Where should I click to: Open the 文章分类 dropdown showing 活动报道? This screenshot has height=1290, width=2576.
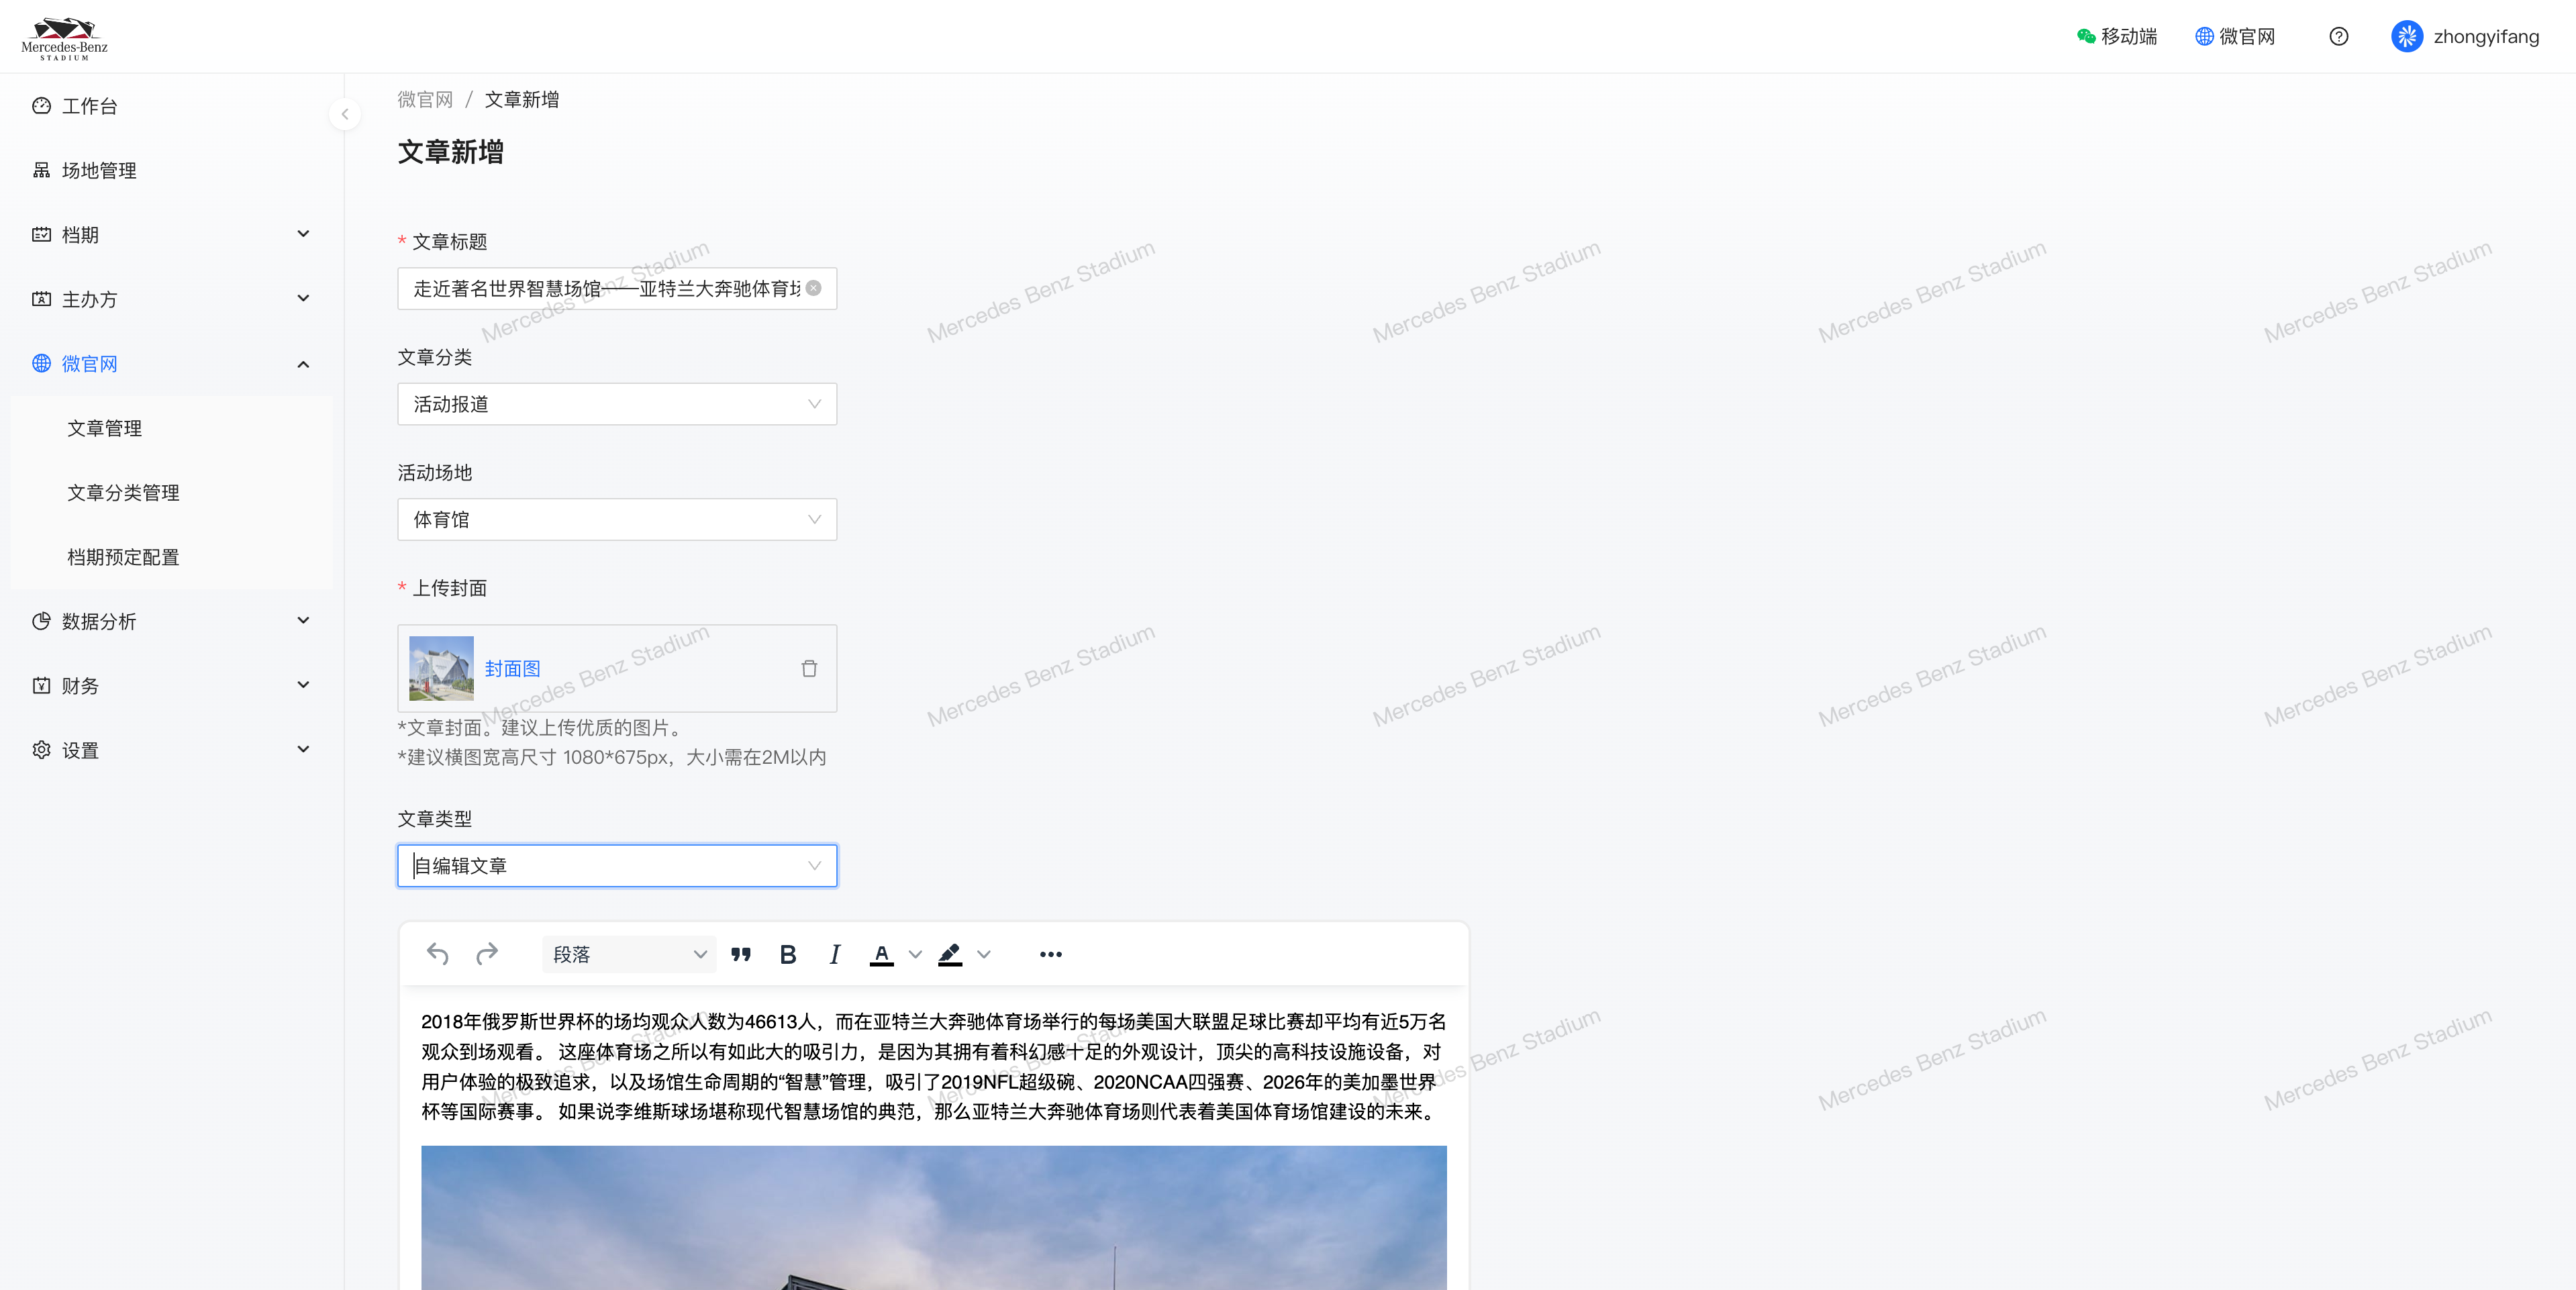[x=617, y=404]
